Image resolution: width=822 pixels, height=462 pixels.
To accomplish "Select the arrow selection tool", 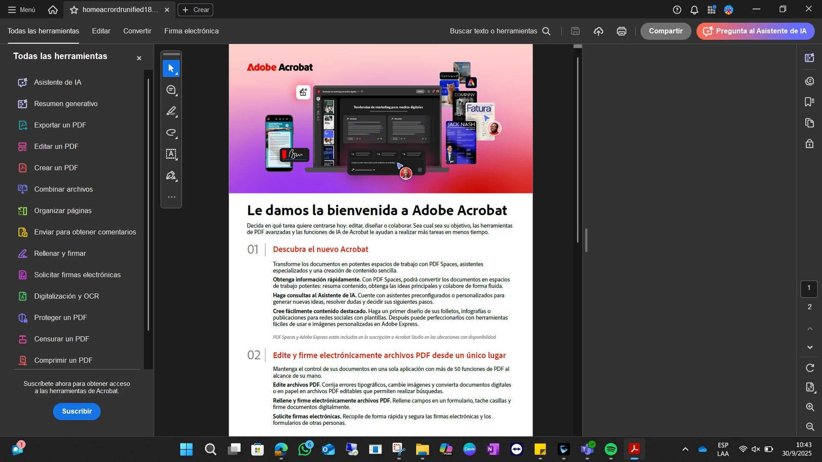I will click(x=171, y=68).
